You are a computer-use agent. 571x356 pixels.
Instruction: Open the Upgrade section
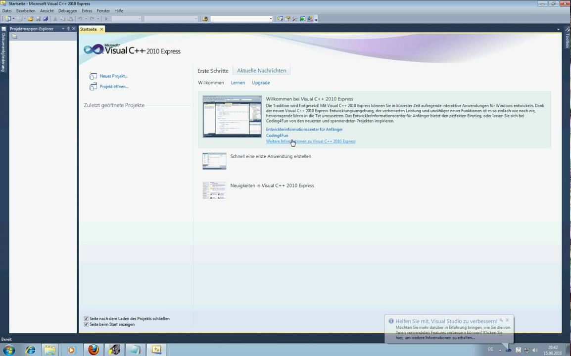(261, 83)
